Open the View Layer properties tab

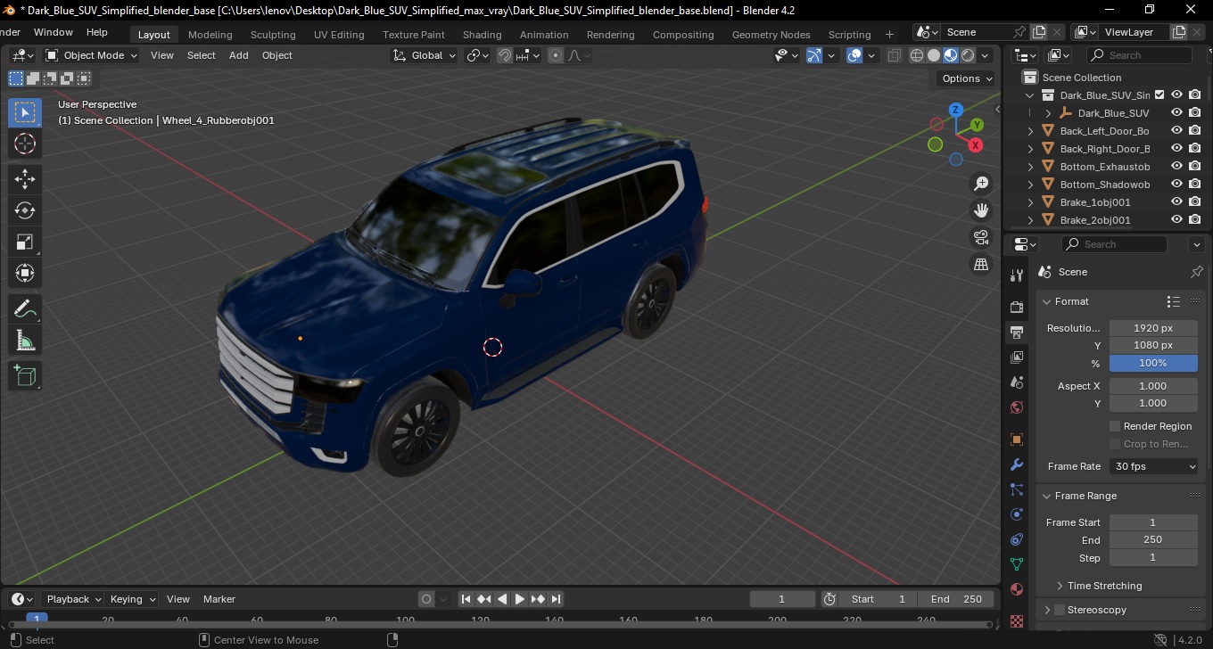coord(1017,357)
